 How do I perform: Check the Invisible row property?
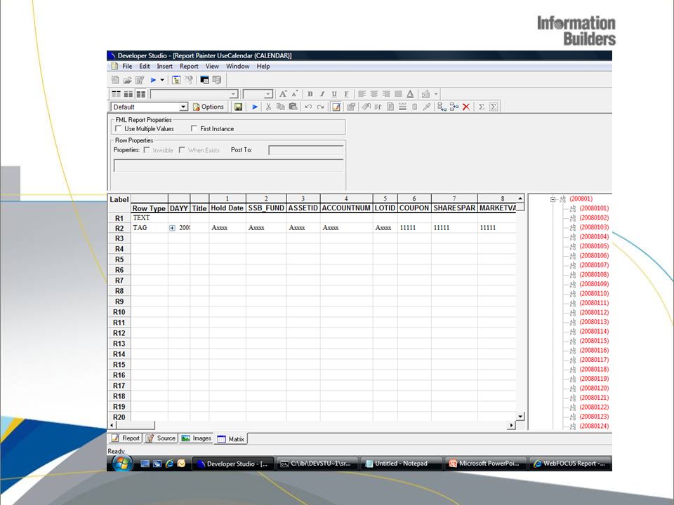point(147,150)
